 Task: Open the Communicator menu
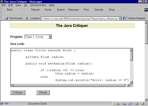point(38,5)
